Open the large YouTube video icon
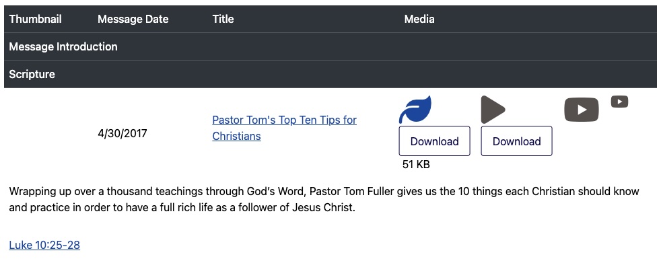The width and height of the screenshot is (661, 261). tap(582, 110)
